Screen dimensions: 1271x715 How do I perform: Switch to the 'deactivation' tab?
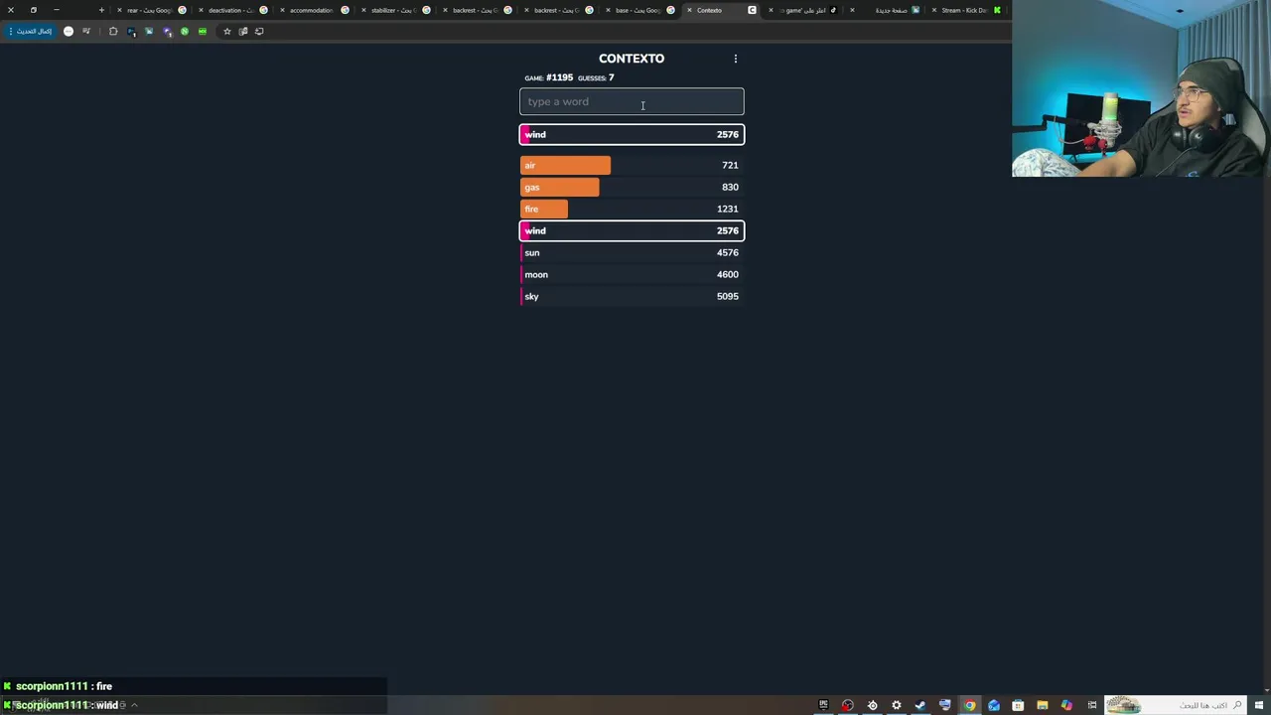coord(231,10)
